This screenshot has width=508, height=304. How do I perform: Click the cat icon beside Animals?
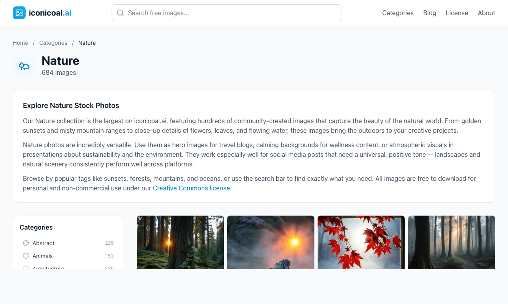pyautogui.click(x=26, y=256)
